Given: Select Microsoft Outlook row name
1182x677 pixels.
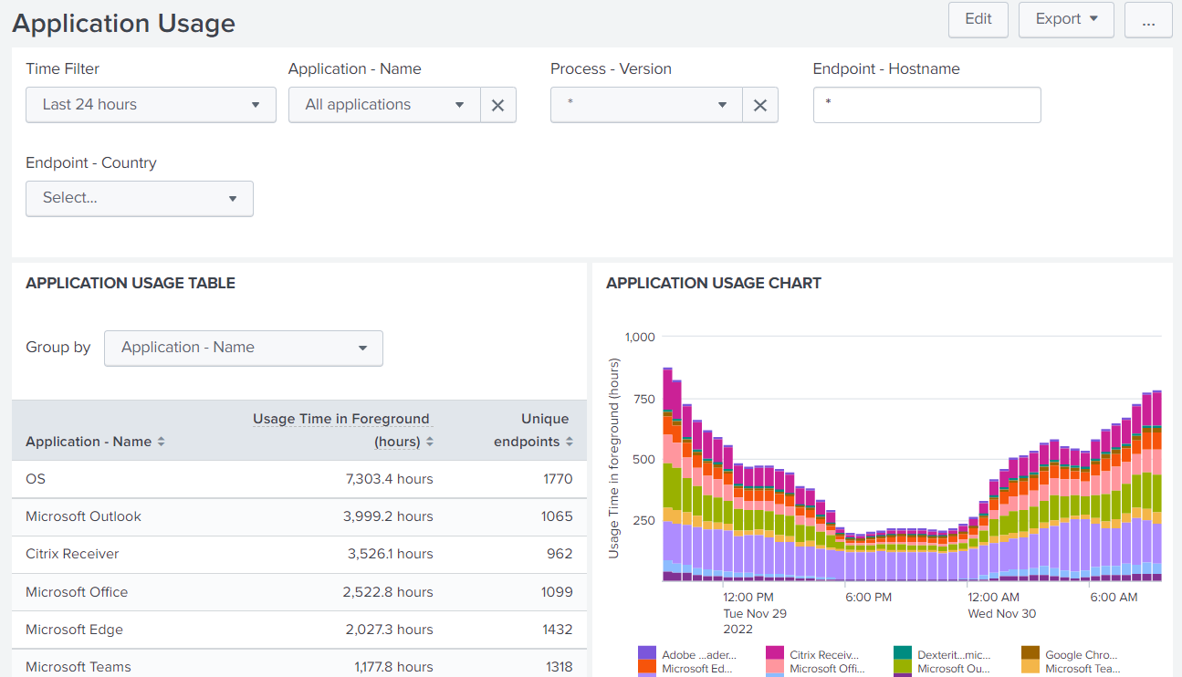Looking at the screenshot, I should (x=83, y=516).
